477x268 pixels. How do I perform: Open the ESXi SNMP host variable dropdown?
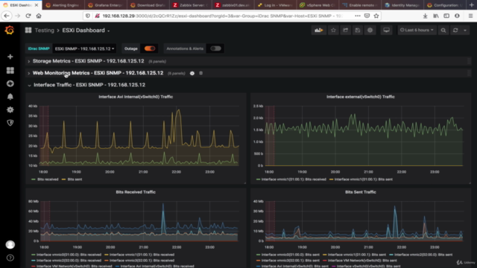click(84, 48)
